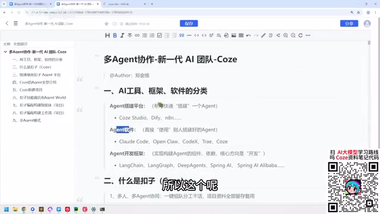Zoom out with the minus magnifier
This screenshot has width=380, height=214.
pyautogui.click(x=293, y=36)
